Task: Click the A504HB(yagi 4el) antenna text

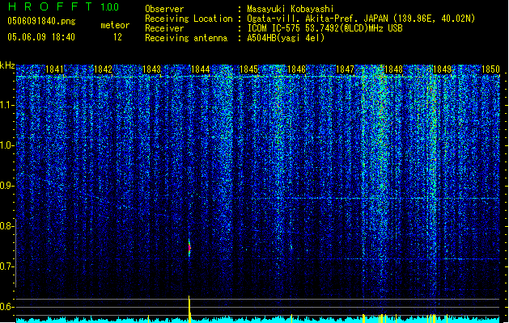Action: 286,38
